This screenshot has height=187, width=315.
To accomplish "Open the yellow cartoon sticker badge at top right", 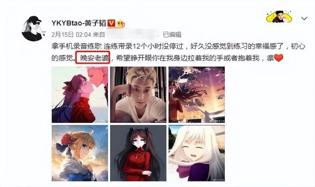I will tap(279, 17).
